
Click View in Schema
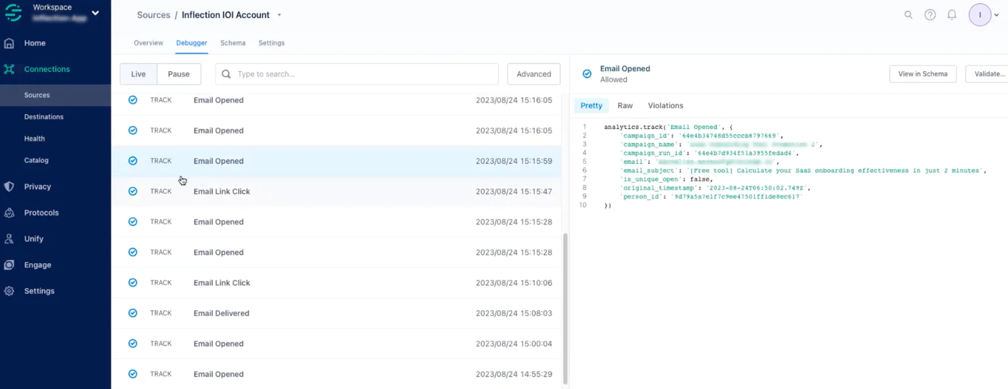pos(923,74)
